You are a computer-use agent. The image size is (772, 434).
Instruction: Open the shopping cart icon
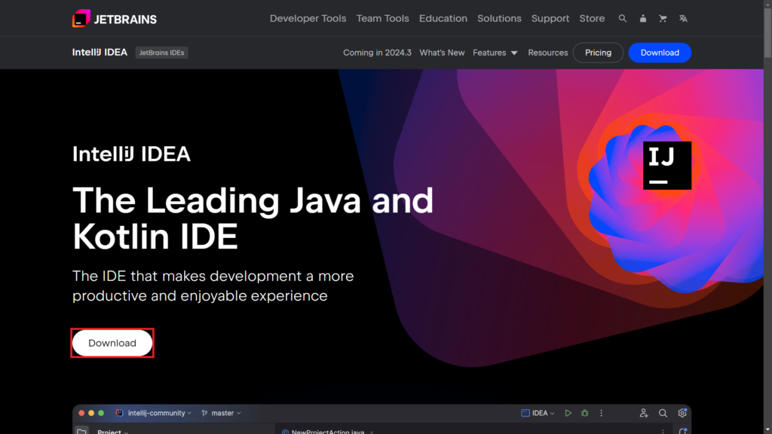(x=663, y=19)
